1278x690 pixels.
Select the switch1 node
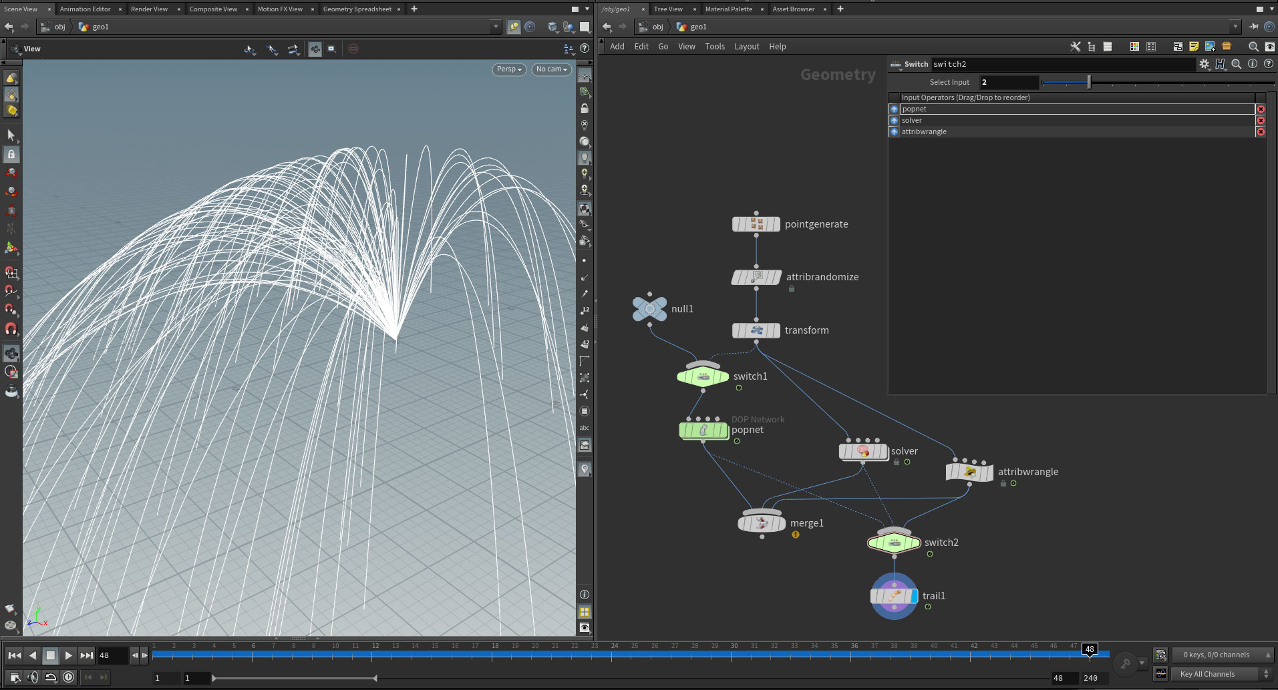(x=703, y=376)
